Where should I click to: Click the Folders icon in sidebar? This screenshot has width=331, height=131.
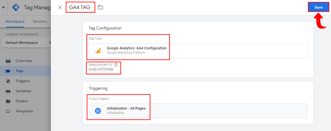click(8, 101)
